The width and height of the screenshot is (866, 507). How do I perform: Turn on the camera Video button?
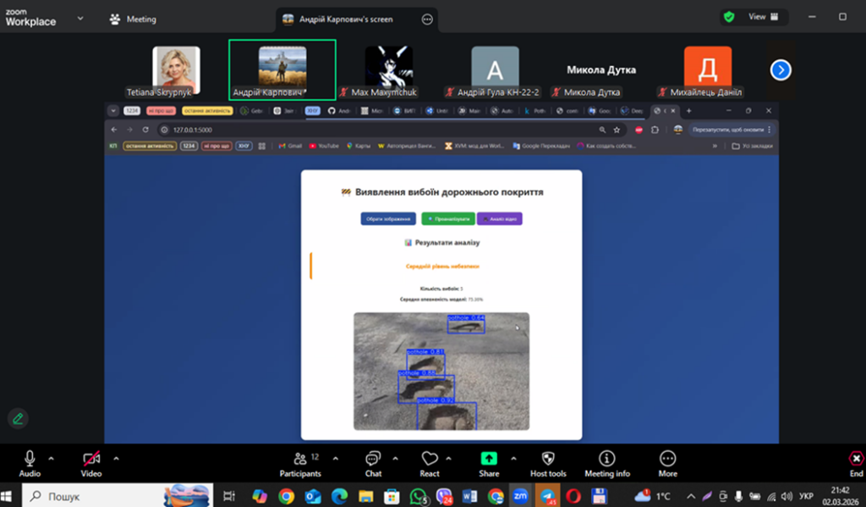(90, 463)
